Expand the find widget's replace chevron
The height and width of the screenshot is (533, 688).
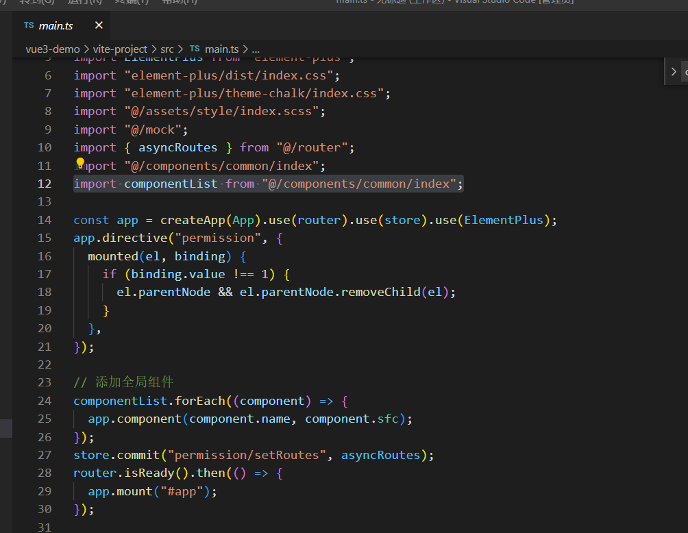[674, 71]
